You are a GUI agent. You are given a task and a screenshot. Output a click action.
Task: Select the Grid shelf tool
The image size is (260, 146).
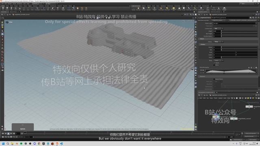[19, 9]
